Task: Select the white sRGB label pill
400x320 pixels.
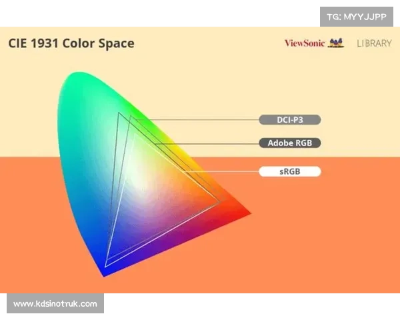Action: (x=290, y=171)
